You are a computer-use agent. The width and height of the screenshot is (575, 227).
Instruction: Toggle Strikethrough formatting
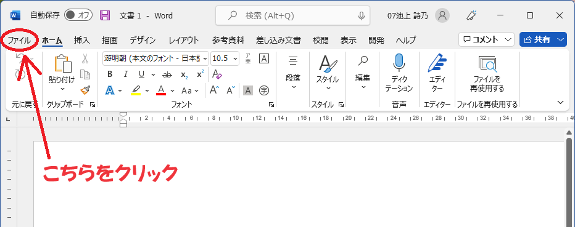[167, 74]
